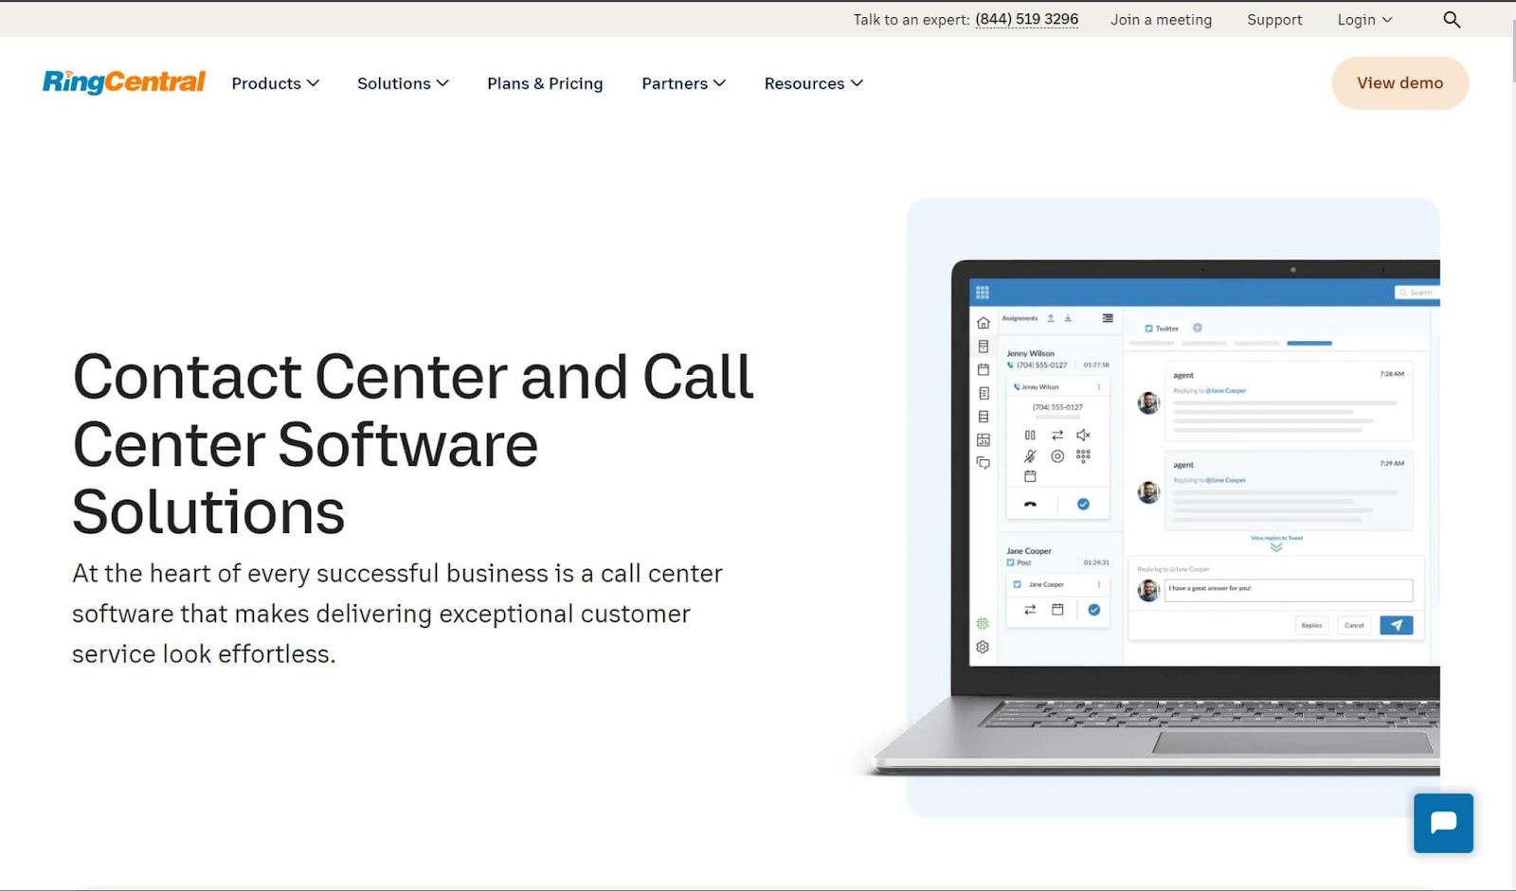
Task: Open the blue live chat widget
Action: pos(1443,823)
